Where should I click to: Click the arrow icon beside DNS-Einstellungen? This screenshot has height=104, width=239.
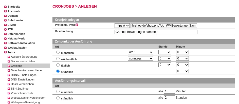coord(9,80)
